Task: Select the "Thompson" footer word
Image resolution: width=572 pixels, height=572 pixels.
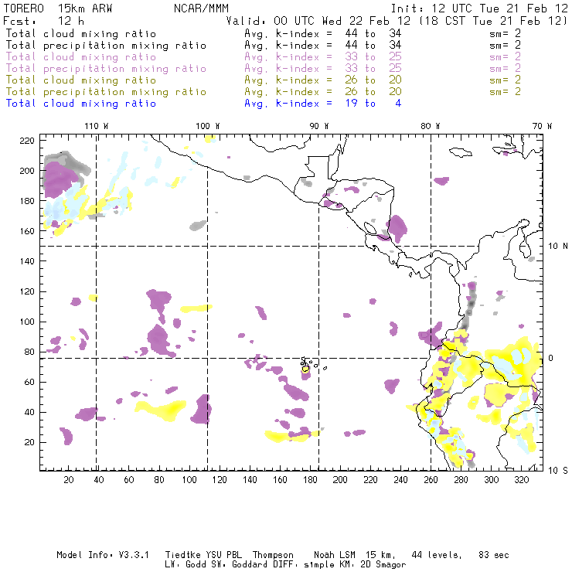Action: coord(273,555)
